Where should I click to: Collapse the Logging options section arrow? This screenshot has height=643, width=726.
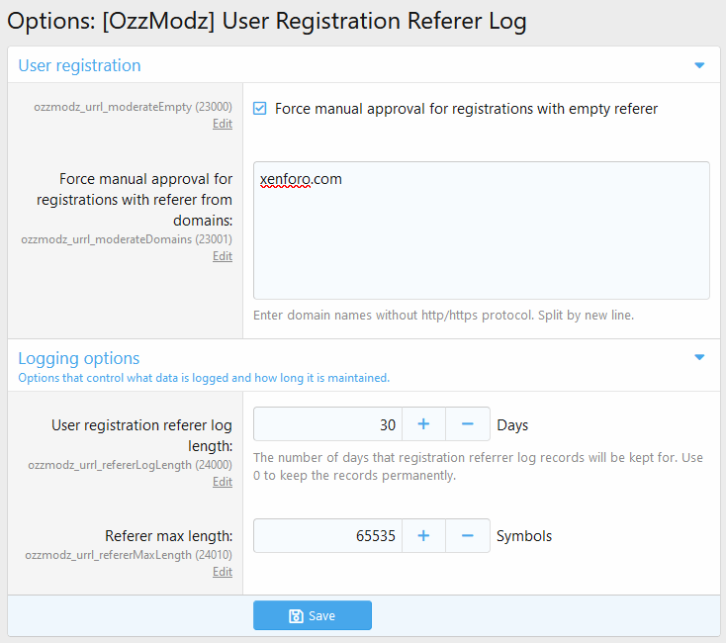point(699,357)
